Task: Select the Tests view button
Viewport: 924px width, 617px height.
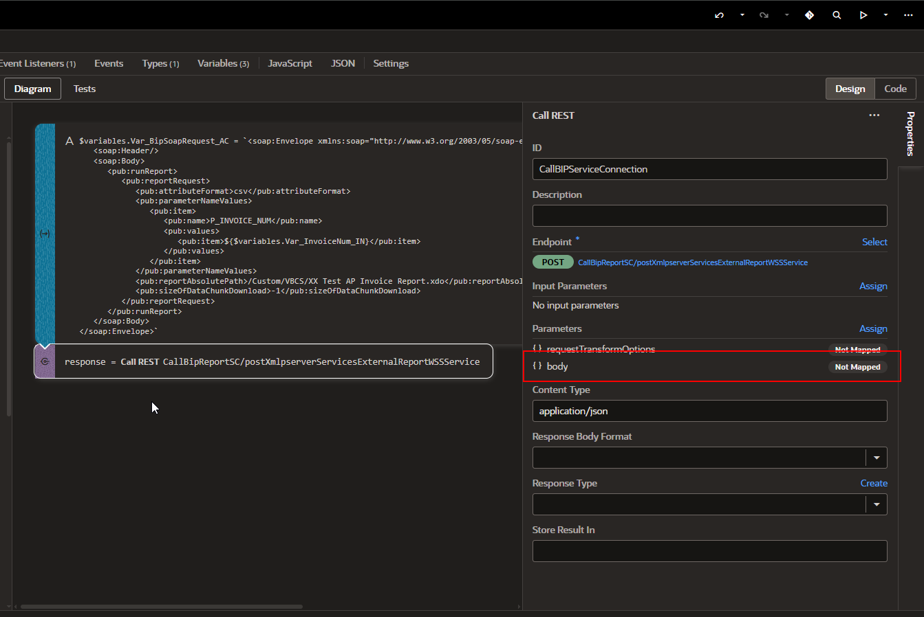Action: tap(85, 89)
